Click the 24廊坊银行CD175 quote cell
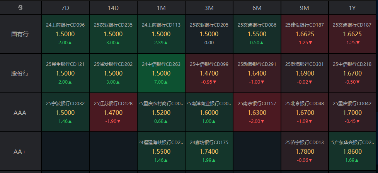 pos(209,151)
